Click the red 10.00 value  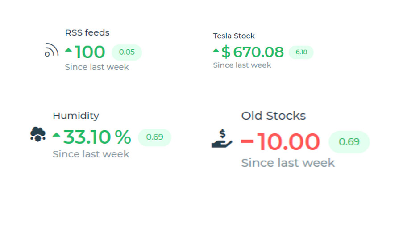click(x=288, y=142)
